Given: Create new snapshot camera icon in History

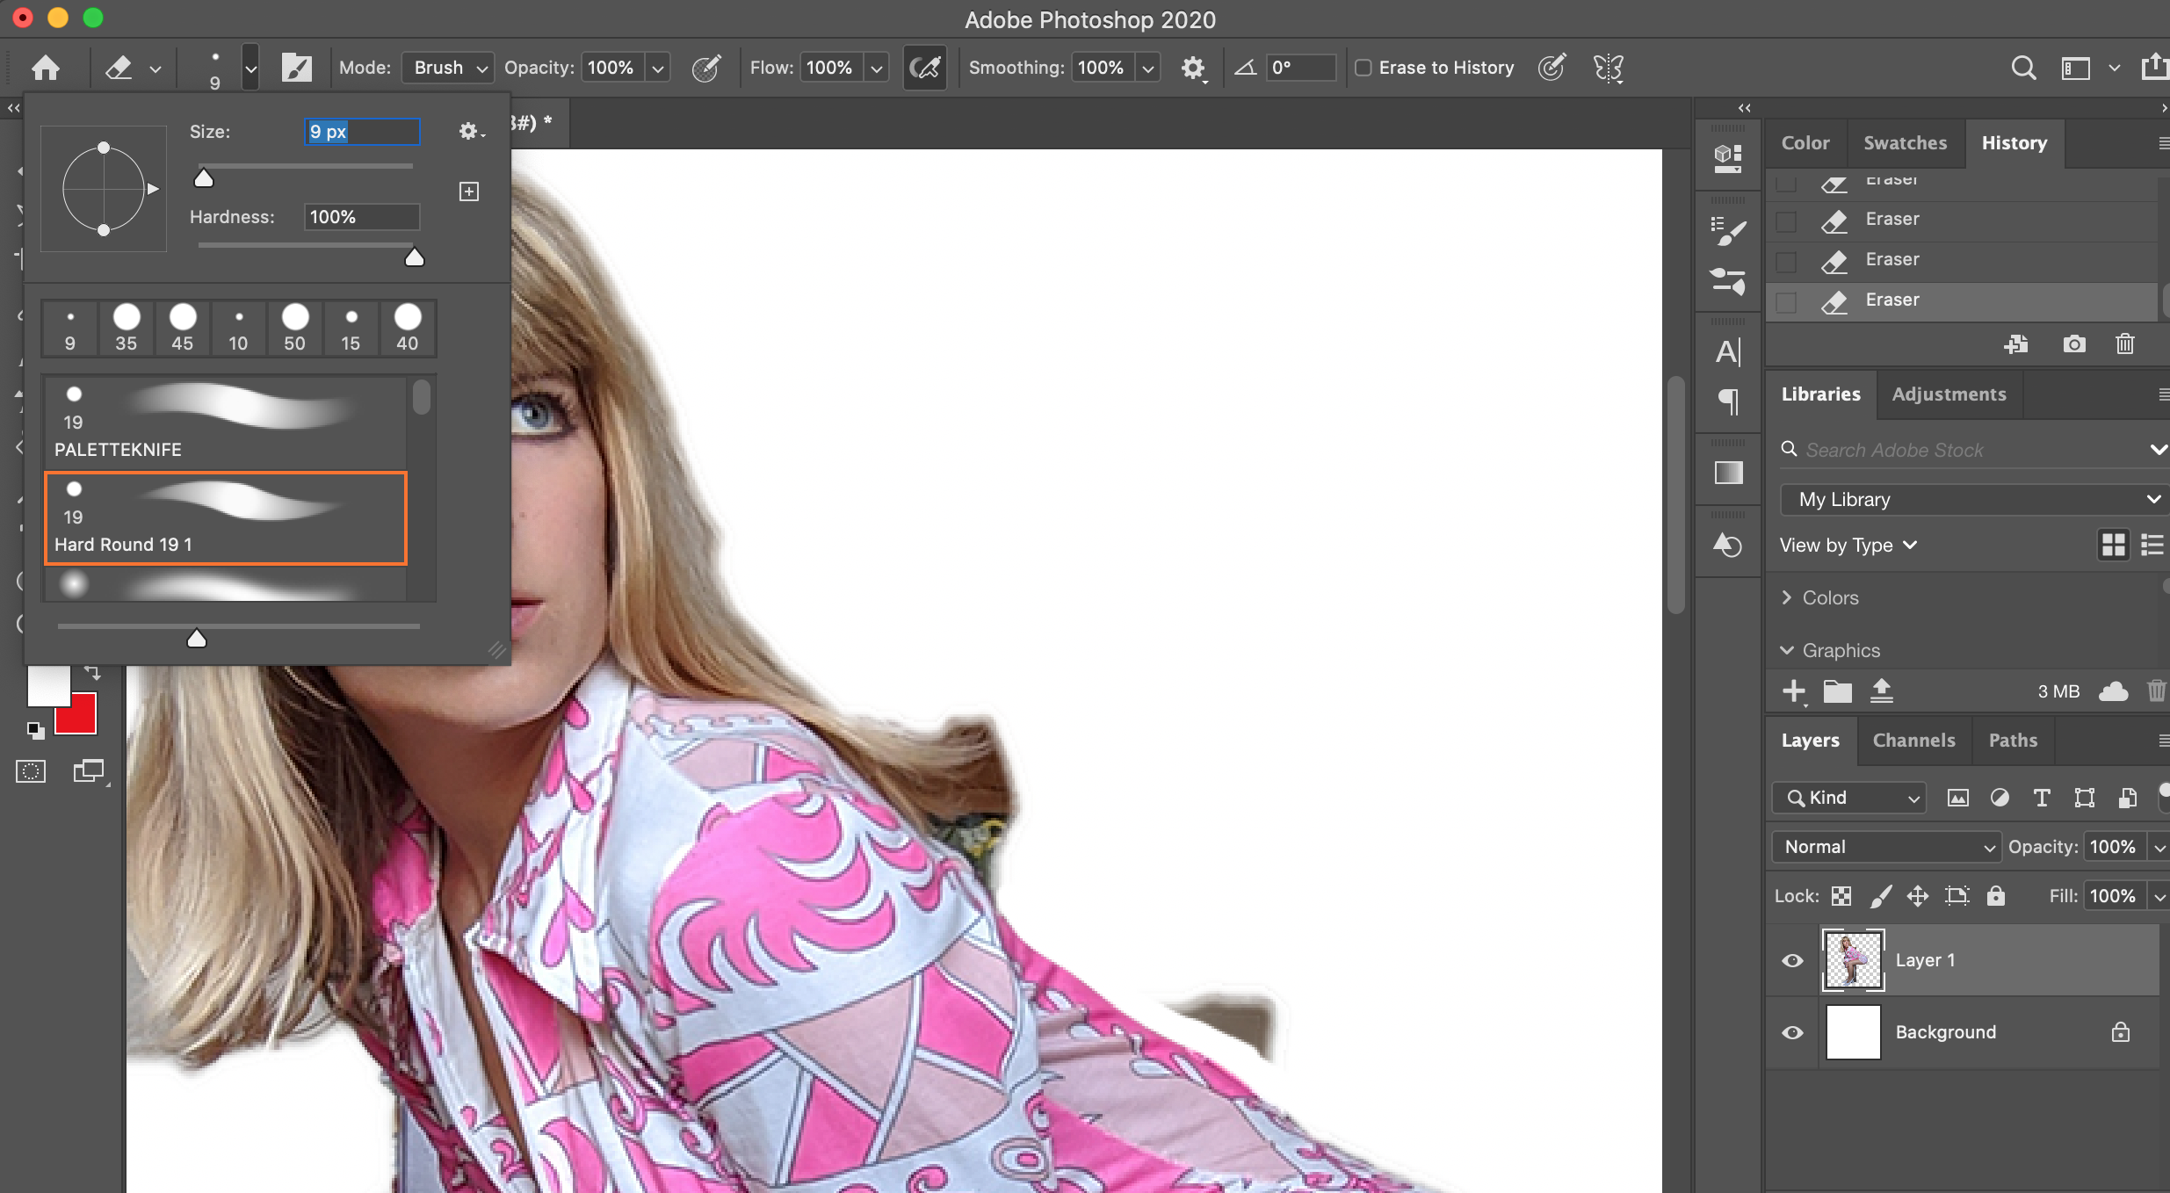Looking at the screenshot, I should [x=2073, y=343].
